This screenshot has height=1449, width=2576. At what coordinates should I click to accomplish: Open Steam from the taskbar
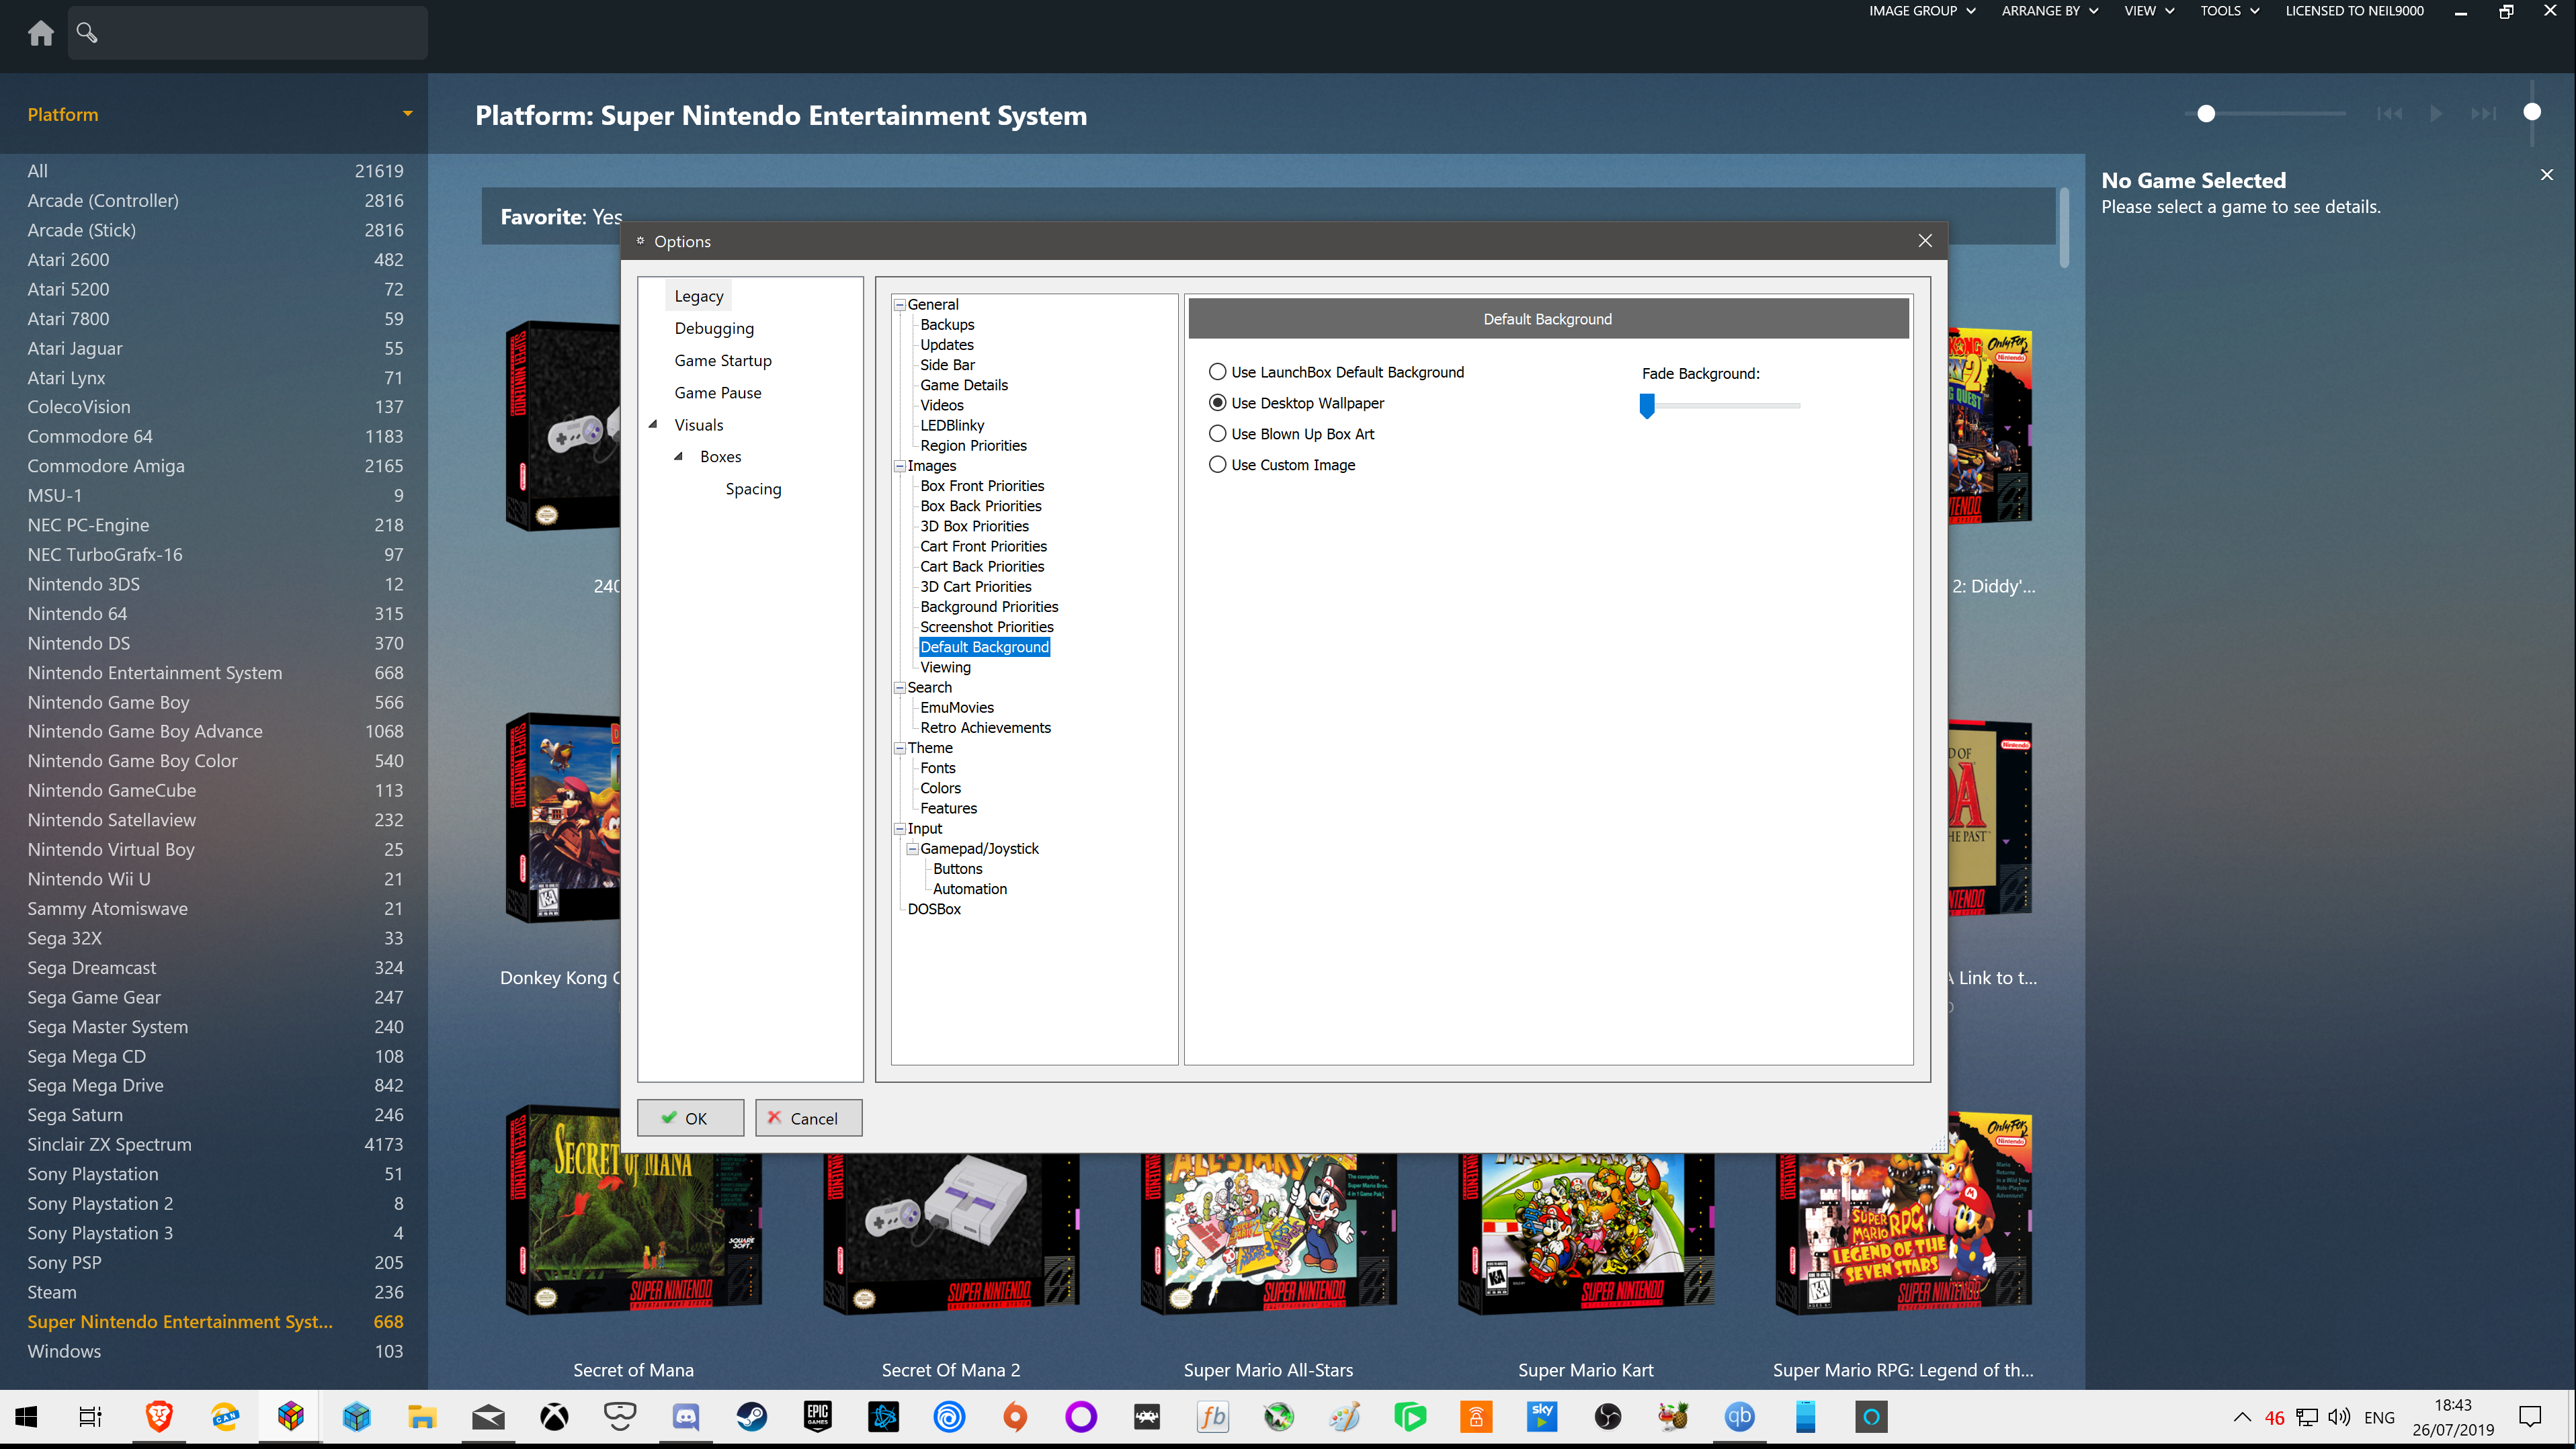[751, 1416]
